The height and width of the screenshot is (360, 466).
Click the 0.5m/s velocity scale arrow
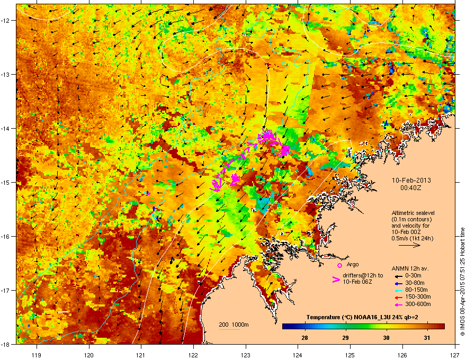[409, 245]
